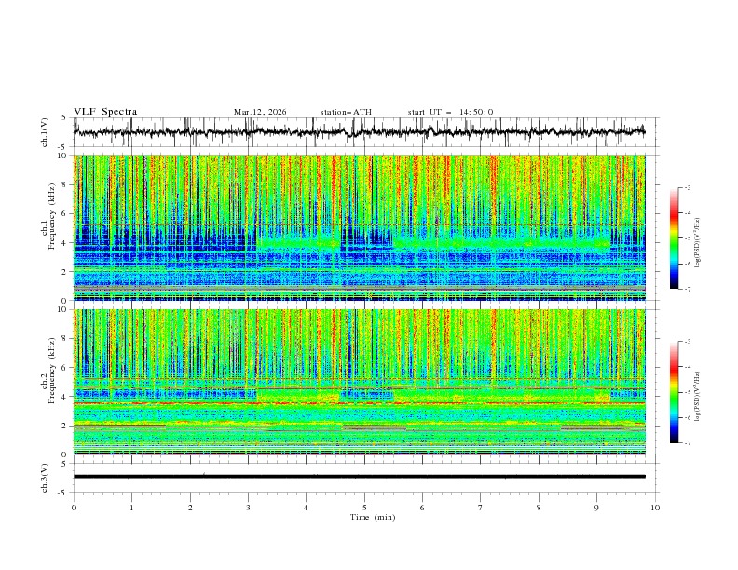Select the date text "Mar.12, 2026"
The image size is (738, 570).
260,112
